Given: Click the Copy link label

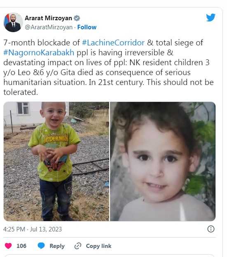Looking at the screenshot, I should tap(98, 246).
